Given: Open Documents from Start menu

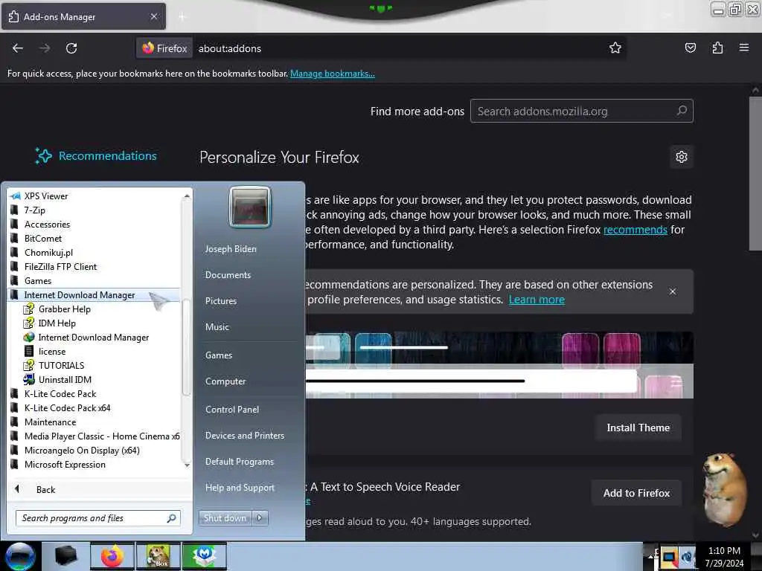Looking at the screenshot, I should point(228,275).
